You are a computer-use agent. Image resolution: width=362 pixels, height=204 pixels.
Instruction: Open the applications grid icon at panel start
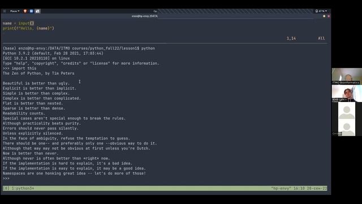click(5, 11)
